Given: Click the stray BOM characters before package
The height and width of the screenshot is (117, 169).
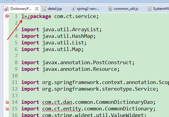Looking at the screenshot, I should 26,16.
